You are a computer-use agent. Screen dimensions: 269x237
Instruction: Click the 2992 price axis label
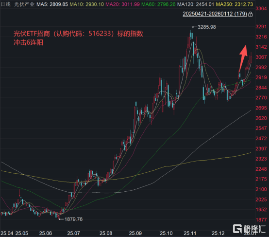pyautogui.click(x=261, y=68)
